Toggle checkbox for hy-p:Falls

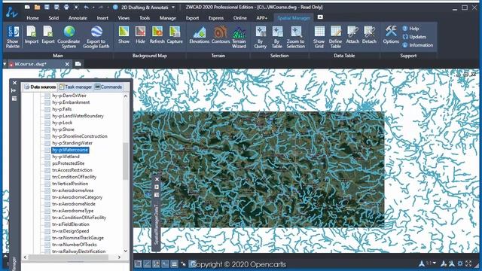[47, 109]
